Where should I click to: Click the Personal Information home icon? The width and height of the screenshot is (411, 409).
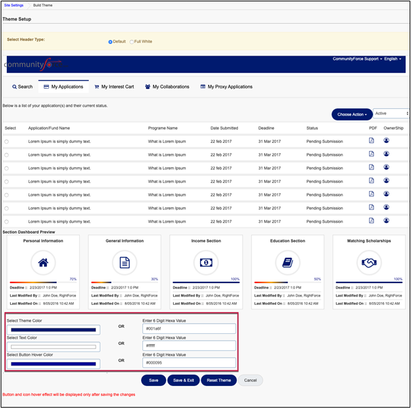pyautogui.click(x=43, y=262)
